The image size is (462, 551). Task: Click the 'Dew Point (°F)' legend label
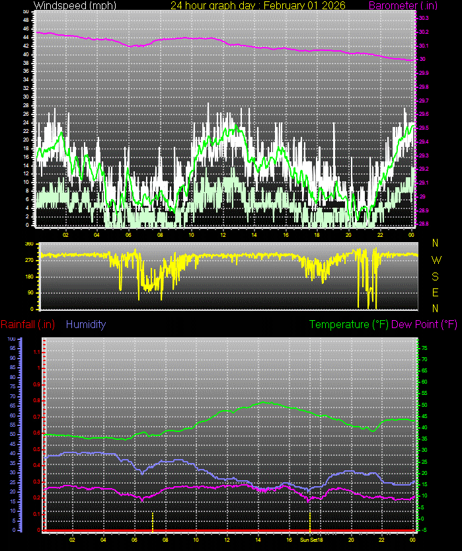424,324
